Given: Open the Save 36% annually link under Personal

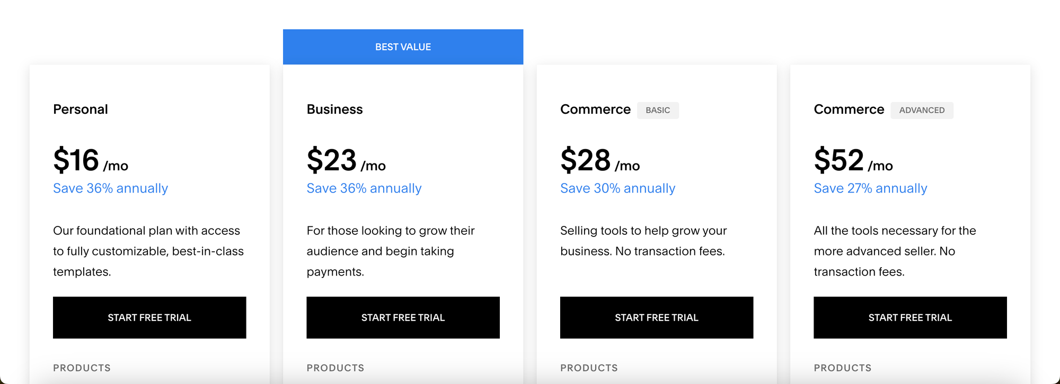Looking at the screenshot, I should (110, 188).
